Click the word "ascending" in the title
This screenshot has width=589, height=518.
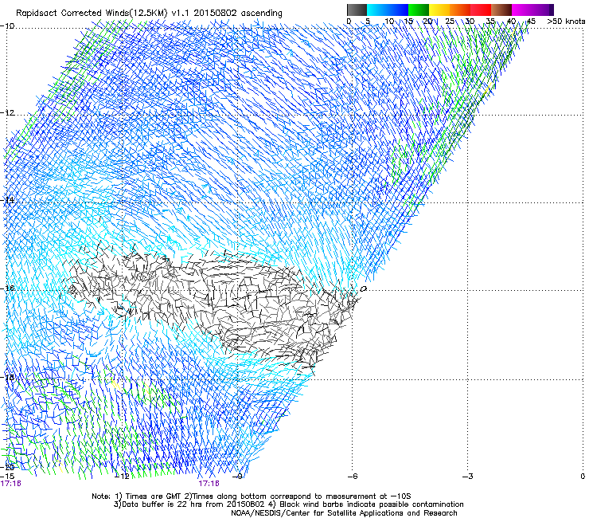click(261, 14)
